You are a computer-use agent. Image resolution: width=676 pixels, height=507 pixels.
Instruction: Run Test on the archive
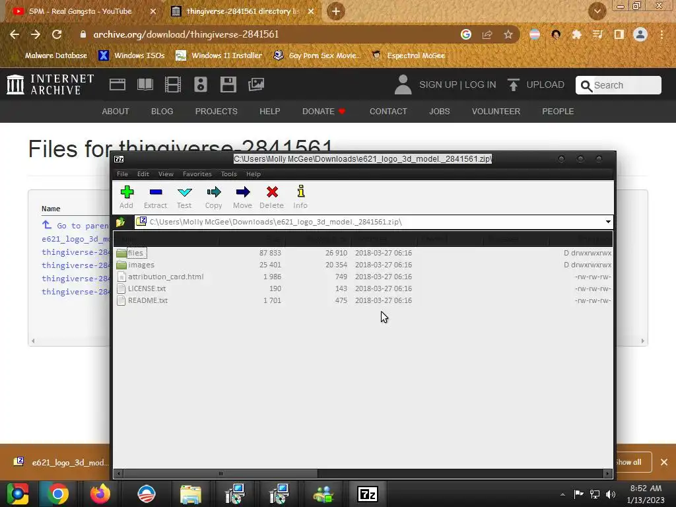(184, 197)
